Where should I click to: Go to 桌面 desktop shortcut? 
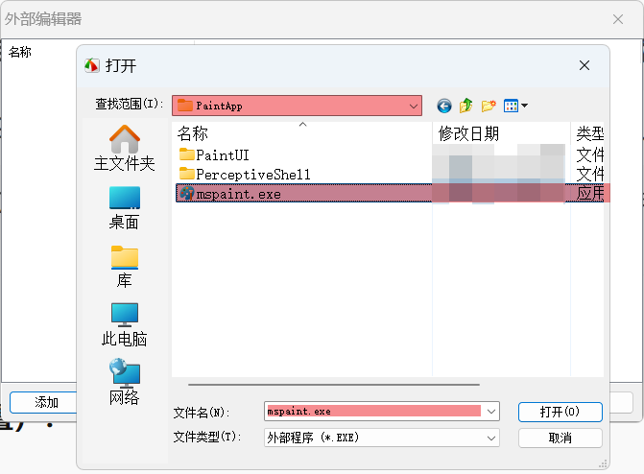pyautogui.click(x=125, y=208)
